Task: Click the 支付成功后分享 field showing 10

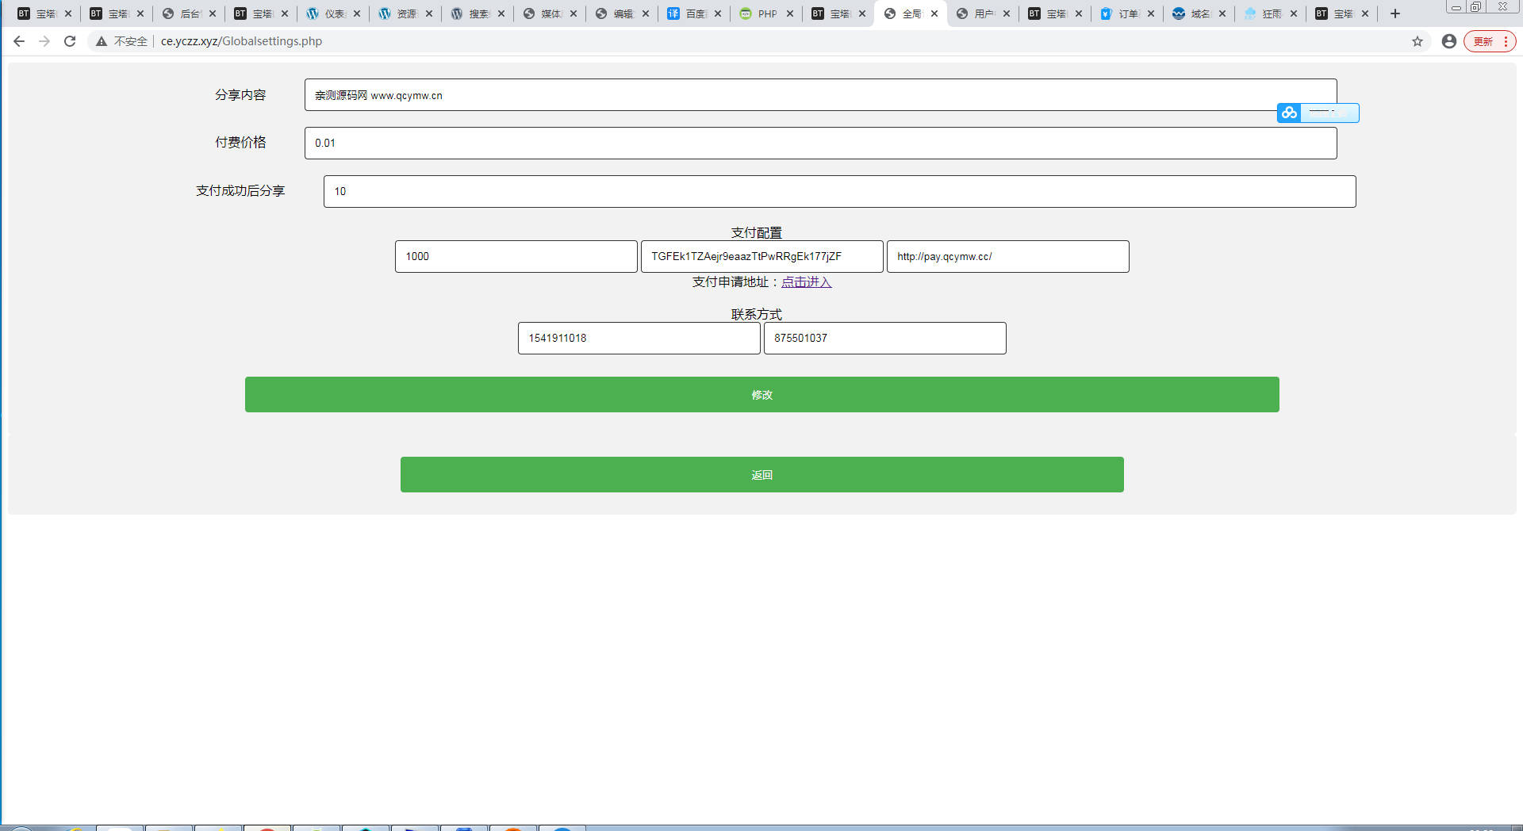Action: tap(839, 191)
